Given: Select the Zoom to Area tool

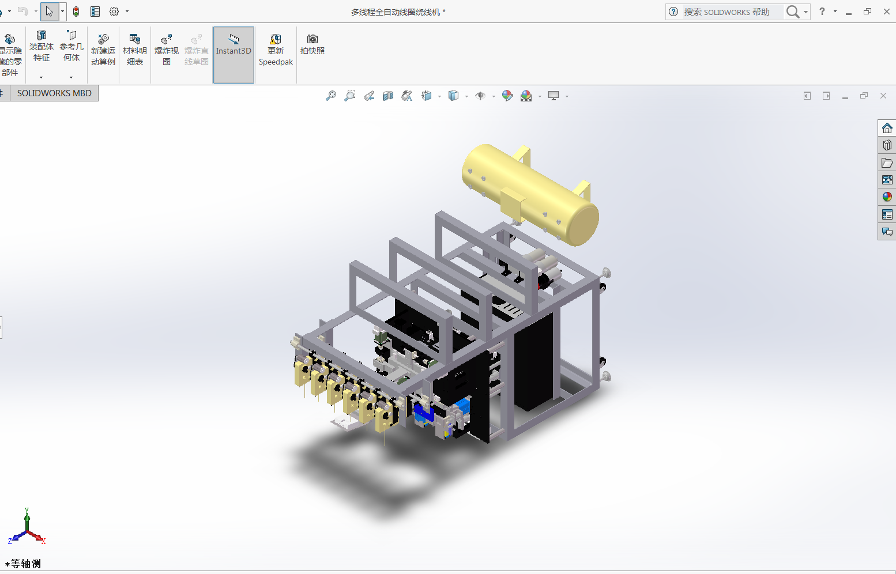Looking at the screenshot, I should 350,96.
